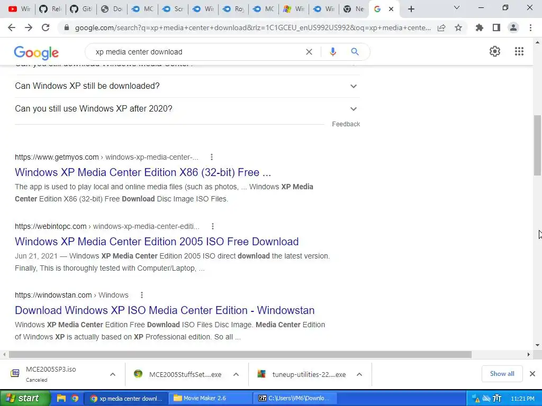Switch to the 'Do' globe tab
Image resolution: width=542 pixels, height=406 pixels.
(111, 9)
